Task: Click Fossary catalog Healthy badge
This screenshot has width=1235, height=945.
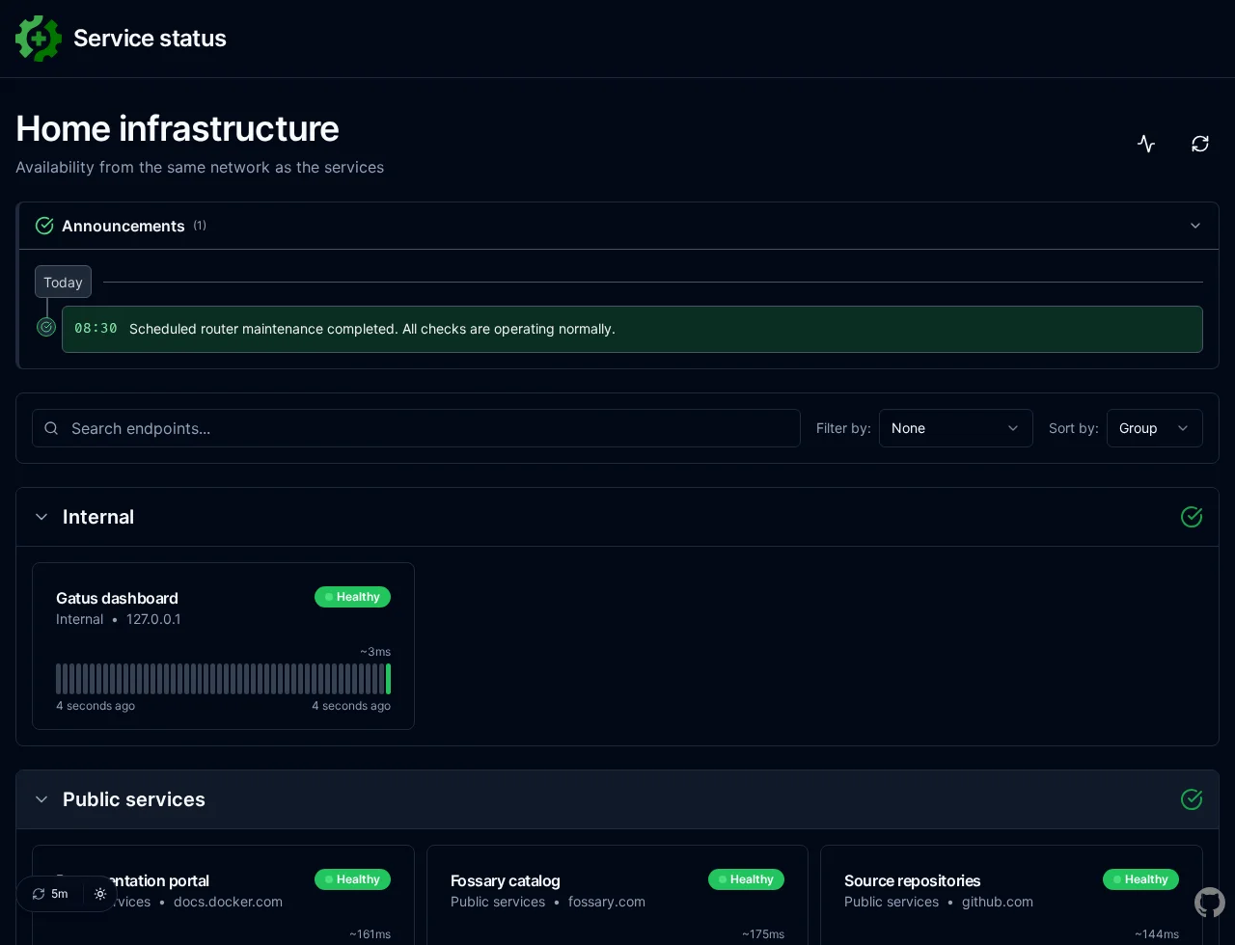Action: click(x=746, y=879)
